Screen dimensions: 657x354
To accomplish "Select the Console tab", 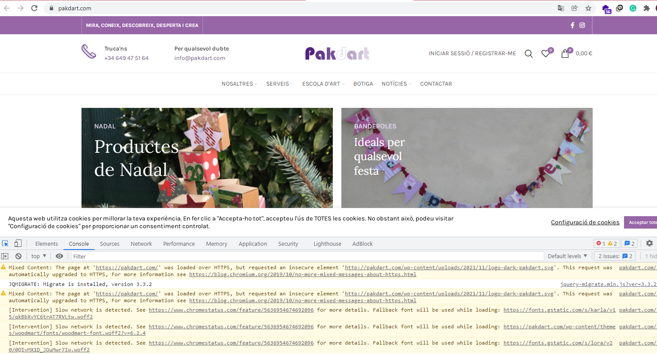I will coord(79,244).
